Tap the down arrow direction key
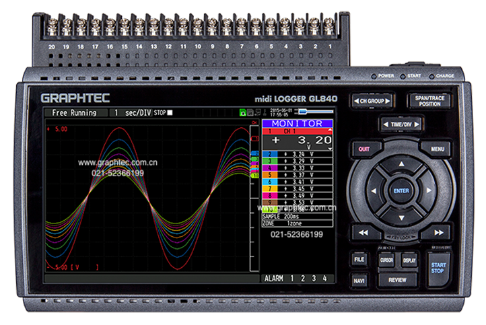This screenshot has width=486, height=325. [x=401, y=218]
